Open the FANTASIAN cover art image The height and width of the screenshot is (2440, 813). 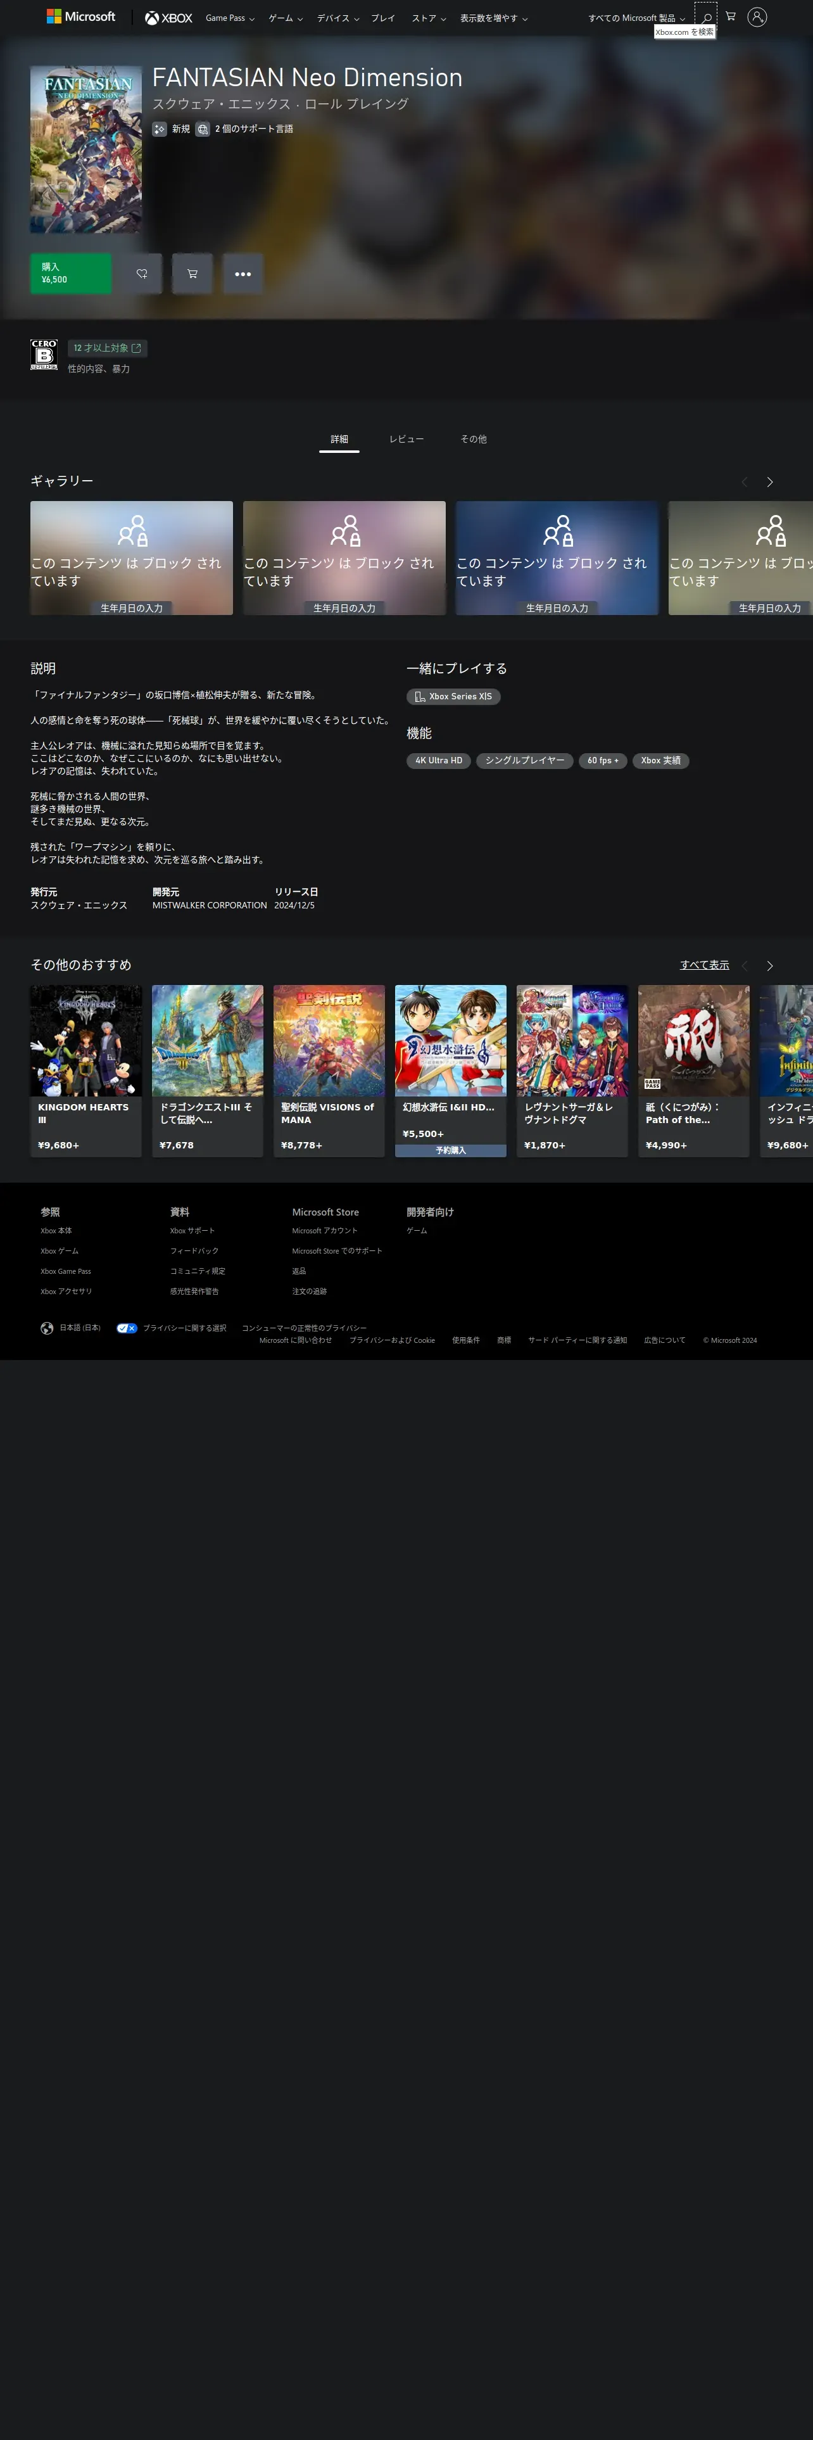86,149
